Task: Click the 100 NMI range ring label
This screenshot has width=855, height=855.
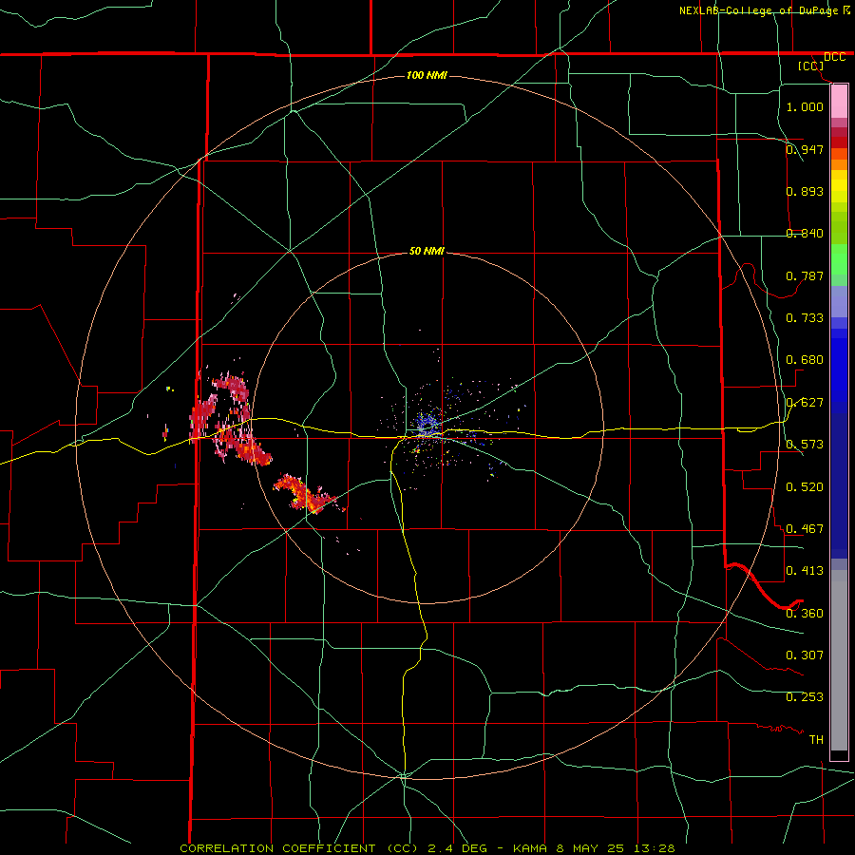Action: pyautogui.click(x=427, y=75)
